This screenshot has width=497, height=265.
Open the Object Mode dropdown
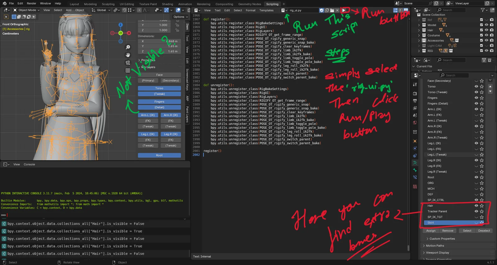(x=26, y=10)
